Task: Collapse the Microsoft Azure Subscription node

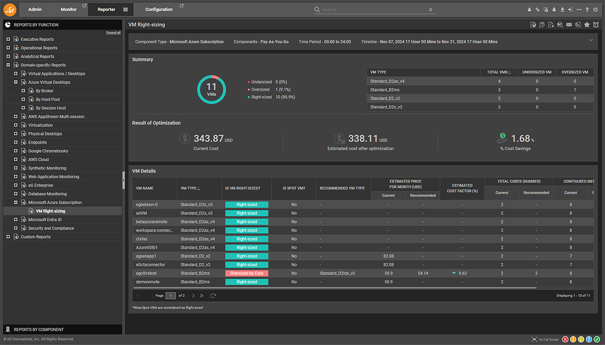Action: pos(16,202)
